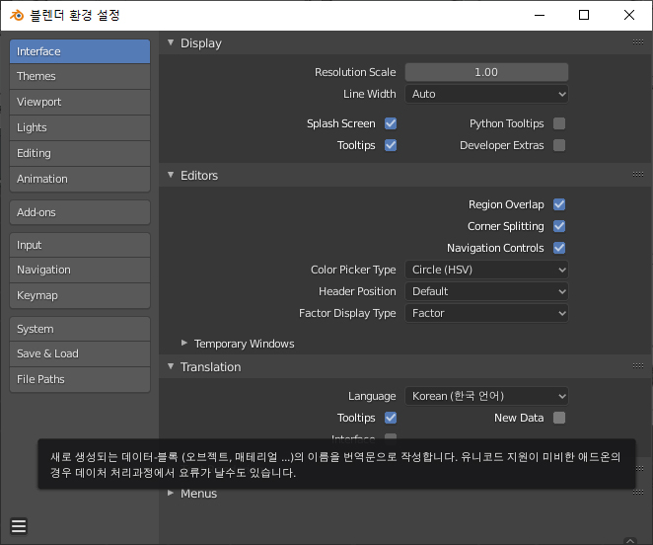Enable Developer Extras checkbox
This screenshot has height=545, width=653.
tap(559, 145)
